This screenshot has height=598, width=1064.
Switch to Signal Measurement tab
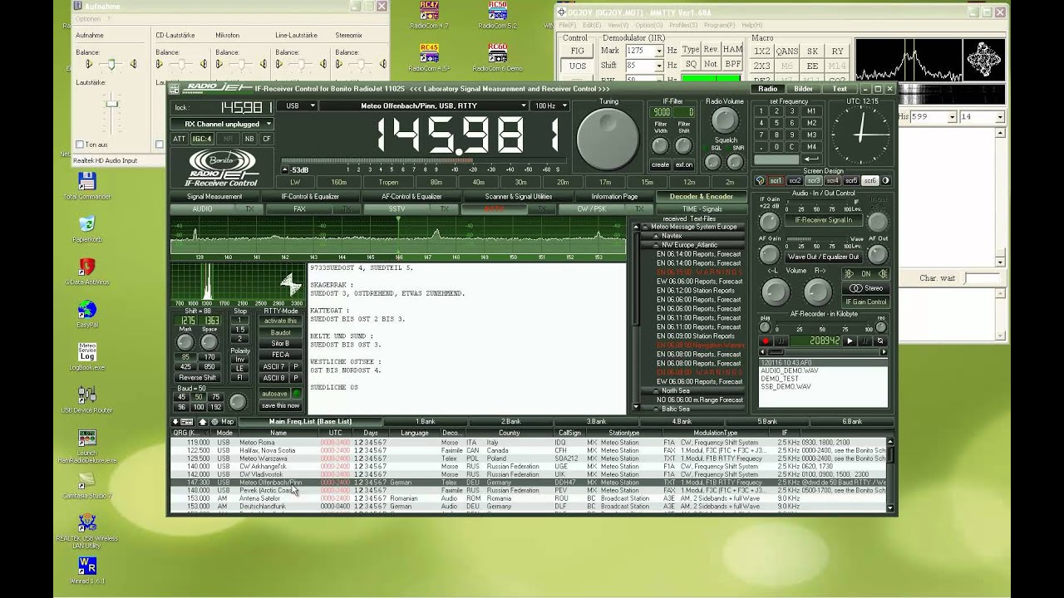pyautogui.click(x=214, y=197)
